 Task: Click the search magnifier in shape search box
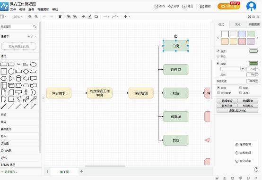coord(35,26)
